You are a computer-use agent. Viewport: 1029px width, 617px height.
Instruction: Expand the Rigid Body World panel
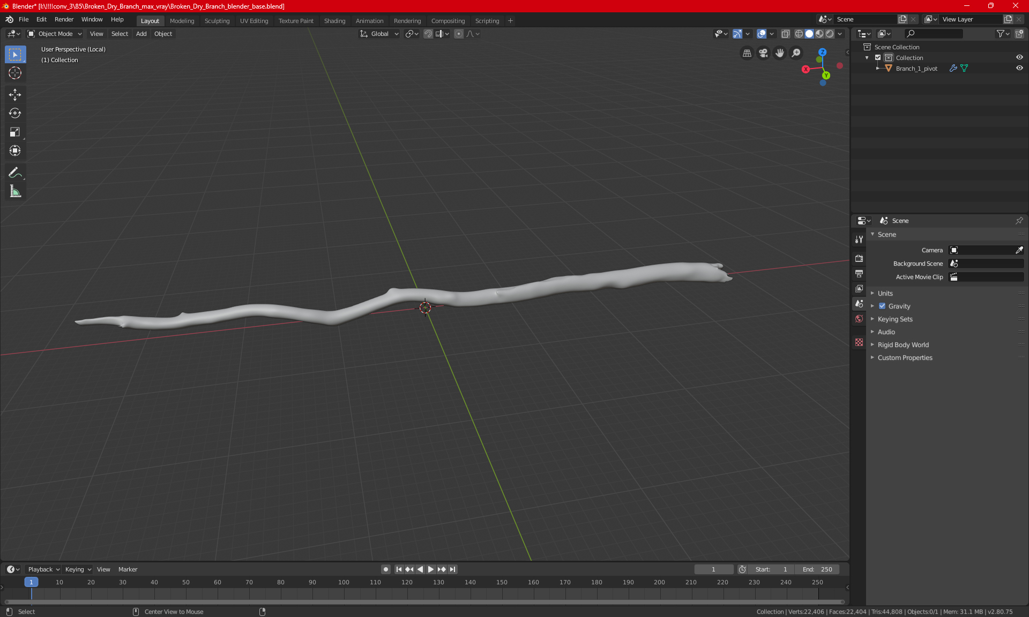(x=903, y=345)
